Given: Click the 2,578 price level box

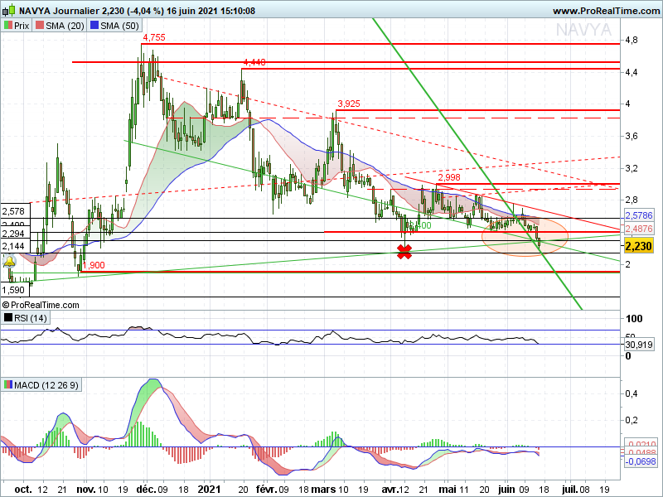Looking at the screenshot, I should point(15,211).
